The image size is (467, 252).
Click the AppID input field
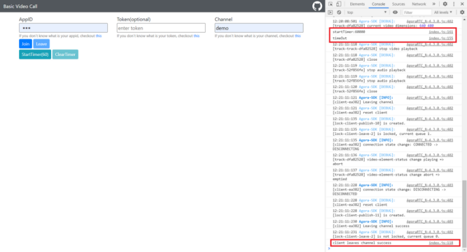pyautogui.click(x=63, y=28)
